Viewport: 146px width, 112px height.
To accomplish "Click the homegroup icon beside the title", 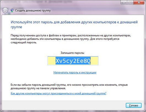I will pos(12,10).
